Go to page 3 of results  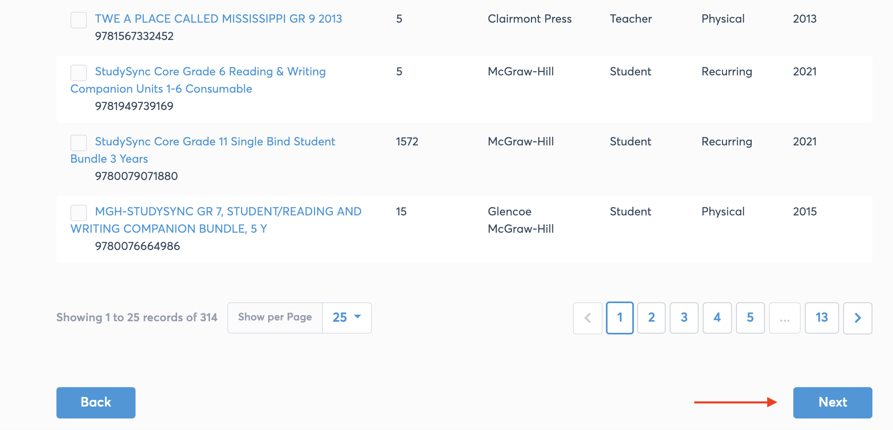[x=684, y=318]
